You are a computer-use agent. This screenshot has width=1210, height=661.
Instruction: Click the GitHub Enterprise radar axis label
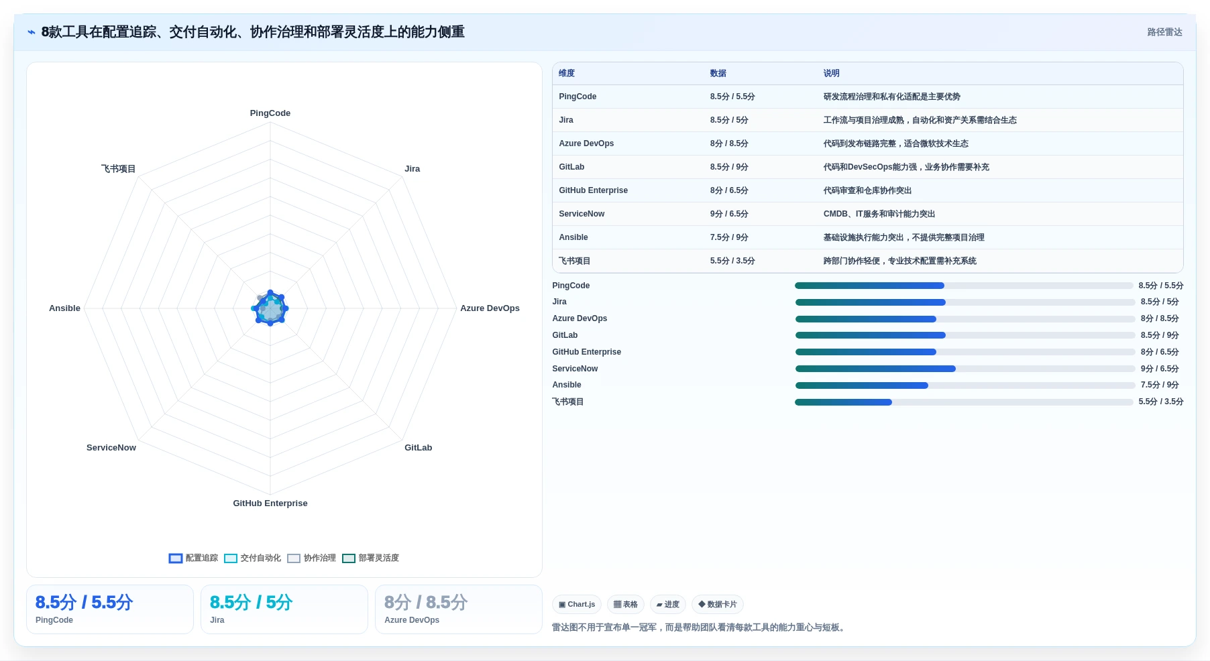coord(270,503)
